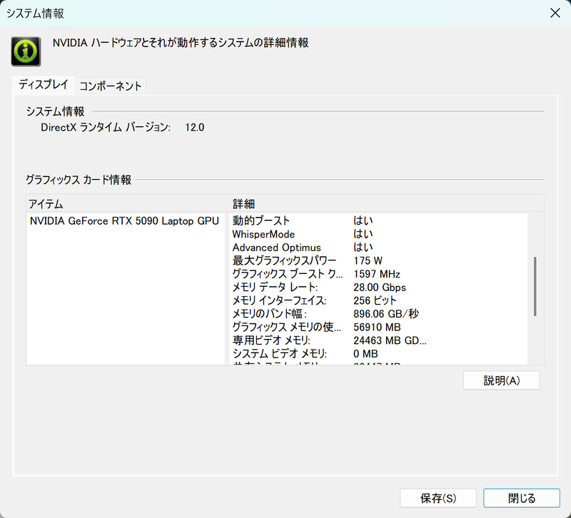Select the 最大グラフィックスパワー row
This screenshot has width=571, height=518.
(x=379, y=260)
